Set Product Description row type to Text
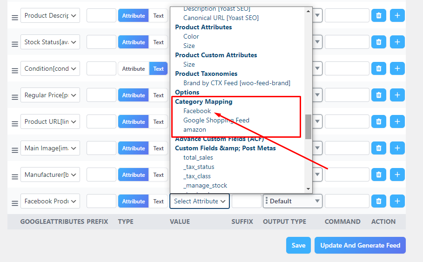 (158, 15)
